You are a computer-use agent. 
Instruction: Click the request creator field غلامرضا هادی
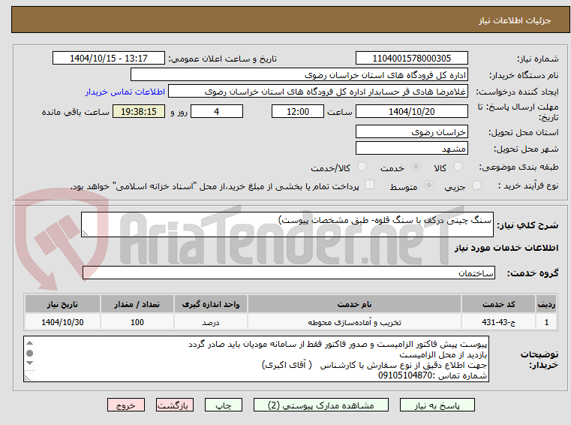pyautogui.click(x=318, y=92)
